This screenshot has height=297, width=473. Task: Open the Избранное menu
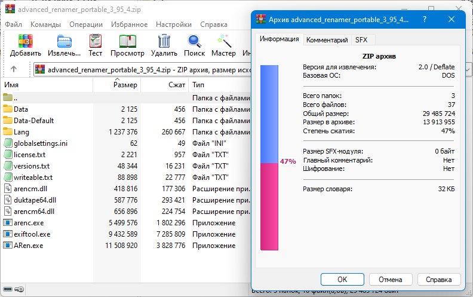pyautogui.click(x=129, y=25)
